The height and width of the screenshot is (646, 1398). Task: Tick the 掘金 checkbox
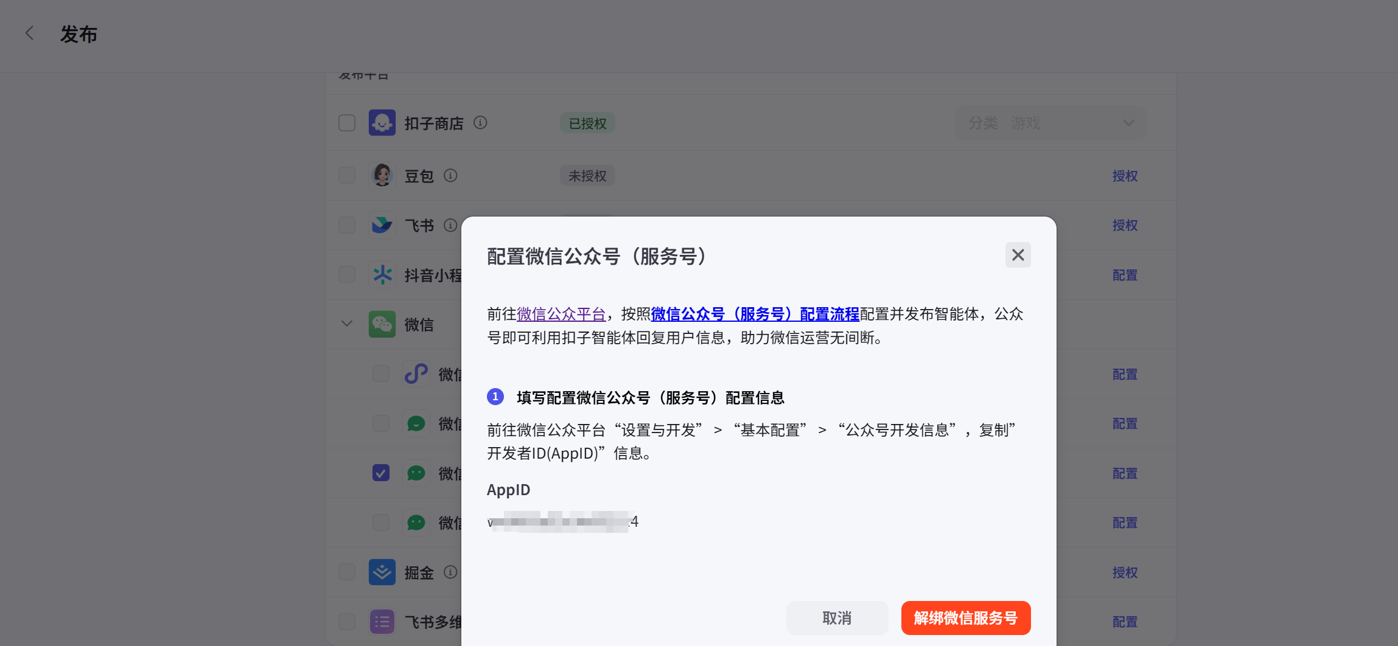coord(347,572)
